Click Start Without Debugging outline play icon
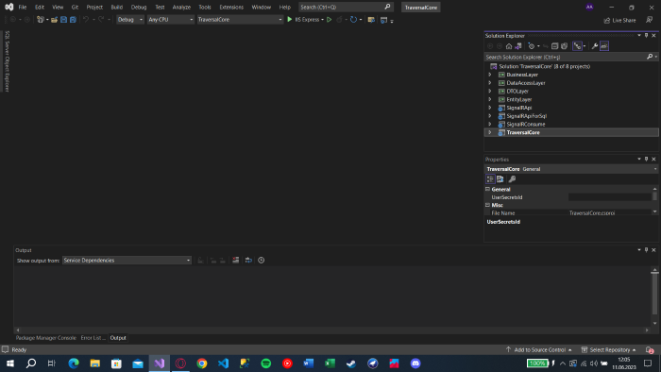The image size is (661, 372). click(x=330, y=20)
